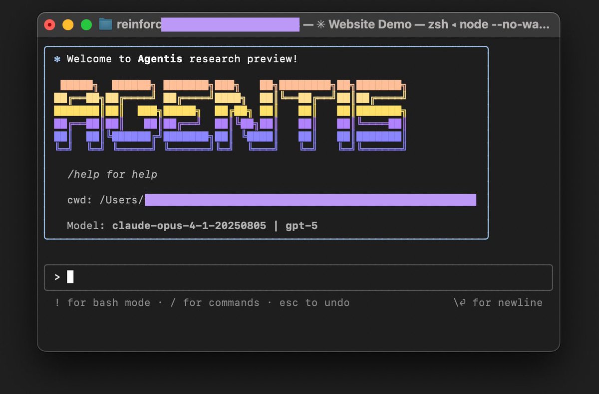
Task: Click the green zoom window button
Action: 86,24
